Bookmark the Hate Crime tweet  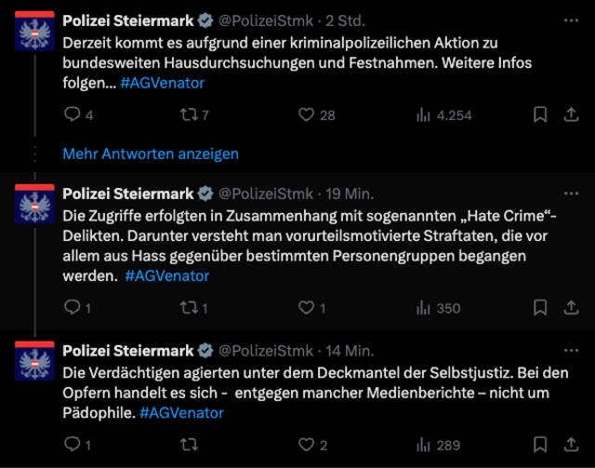(x=540, y=308)
